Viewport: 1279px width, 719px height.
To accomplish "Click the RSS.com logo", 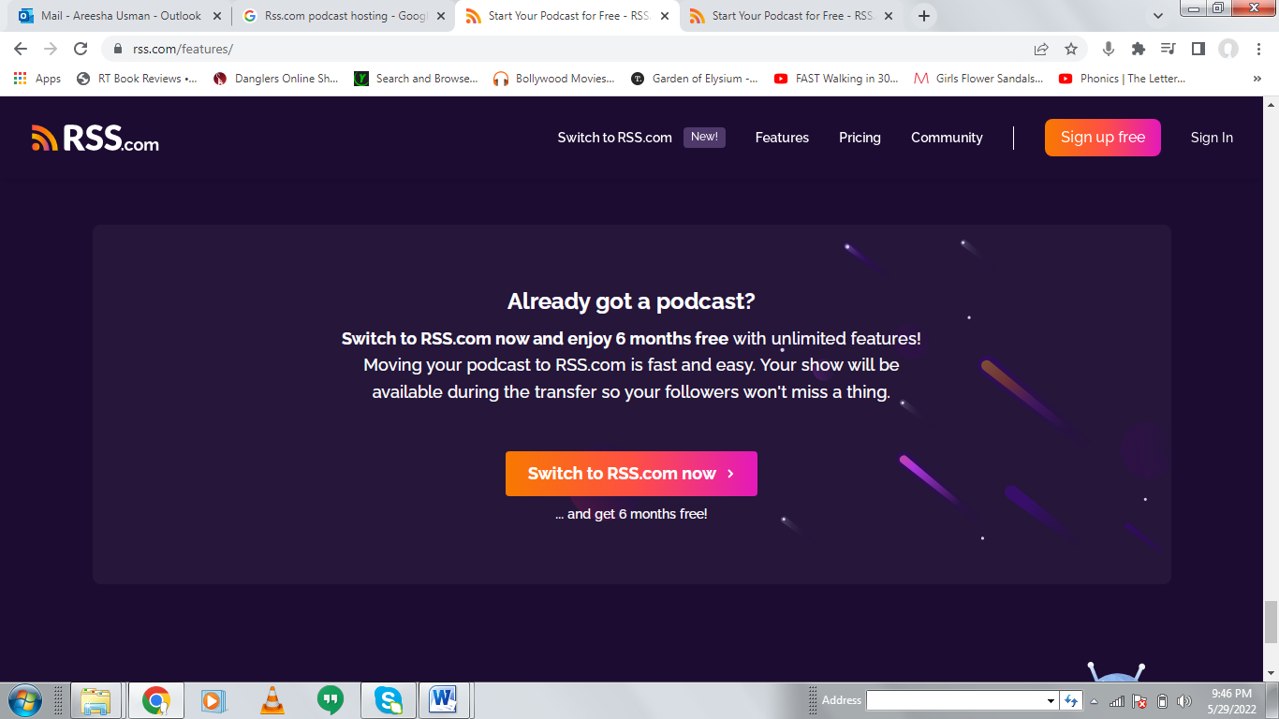I will coord(96,138).
